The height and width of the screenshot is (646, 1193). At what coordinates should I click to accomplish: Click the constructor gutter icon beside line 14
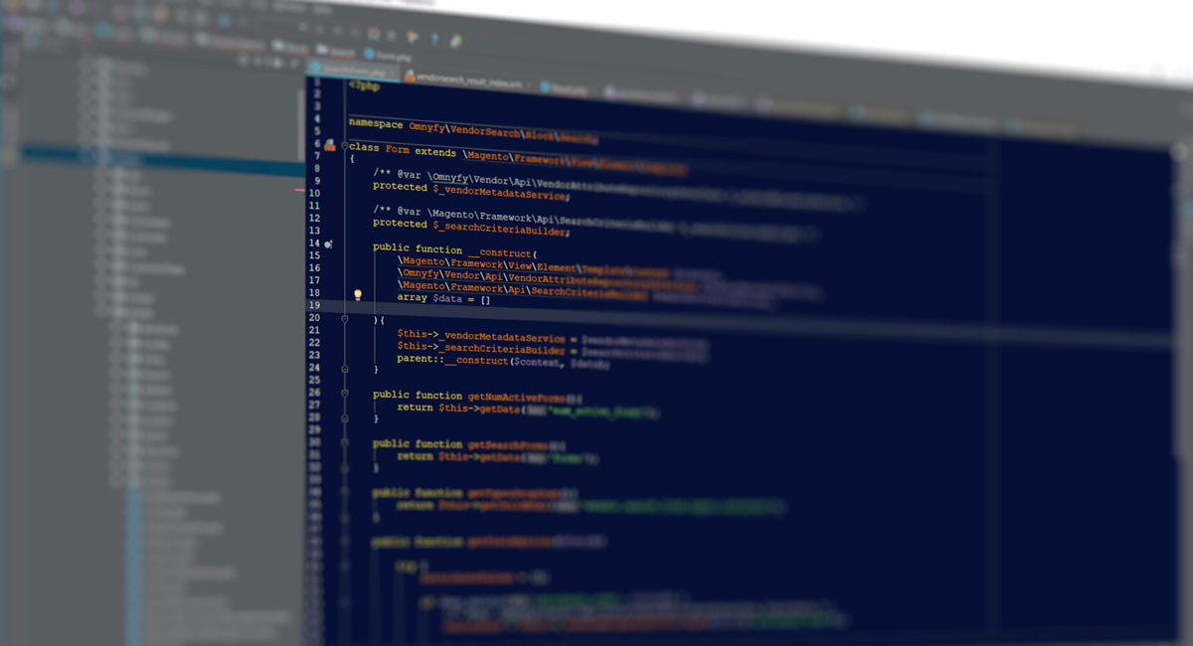329,243
